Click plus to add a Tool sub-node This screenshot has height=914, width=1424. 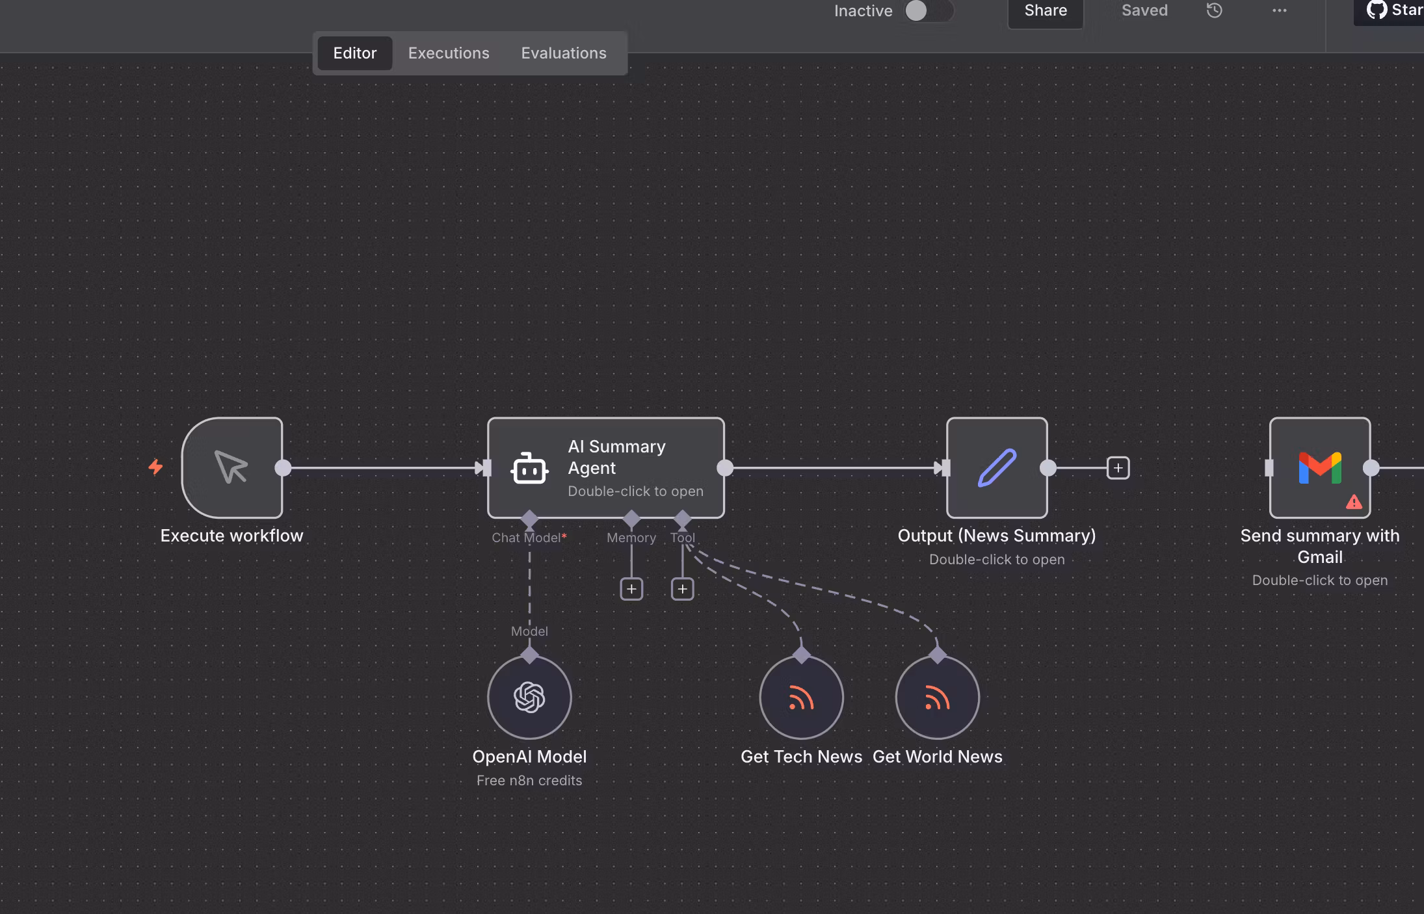682,589
